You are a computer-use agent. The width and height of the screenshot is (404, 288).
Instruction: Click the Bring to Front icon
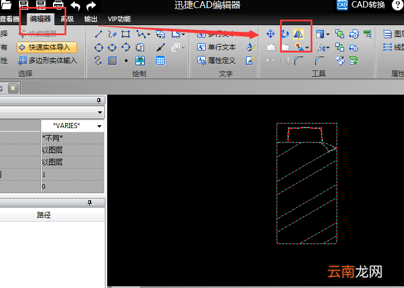click(x=339, y=34)
